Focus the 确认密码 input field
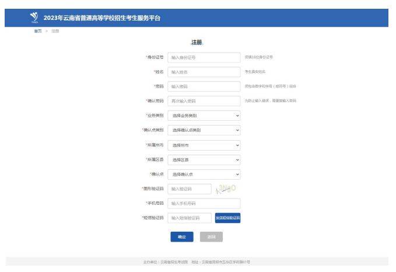The height and width of the screenshot is (272, 396). (x=204, y=101)
